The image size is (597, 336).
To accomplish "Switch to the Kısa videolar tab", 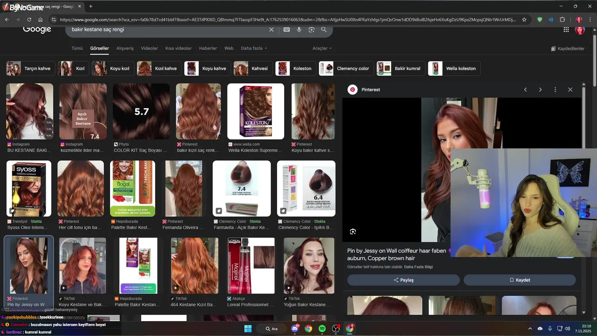I will point(179,49).
